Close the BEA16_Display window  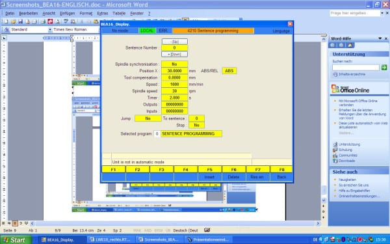(x=290, y=24)
